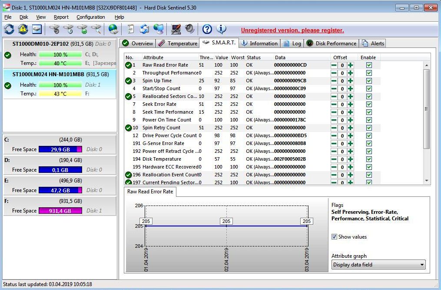The image size is (441, 290).
Task: Open help via blue question mark icon
Action: [207, 29]
